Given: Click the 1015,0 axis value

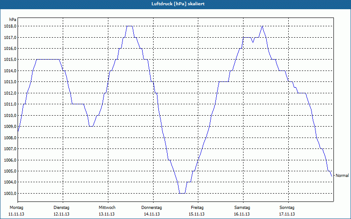Looking at the screenshot, I should pos(10,60).
